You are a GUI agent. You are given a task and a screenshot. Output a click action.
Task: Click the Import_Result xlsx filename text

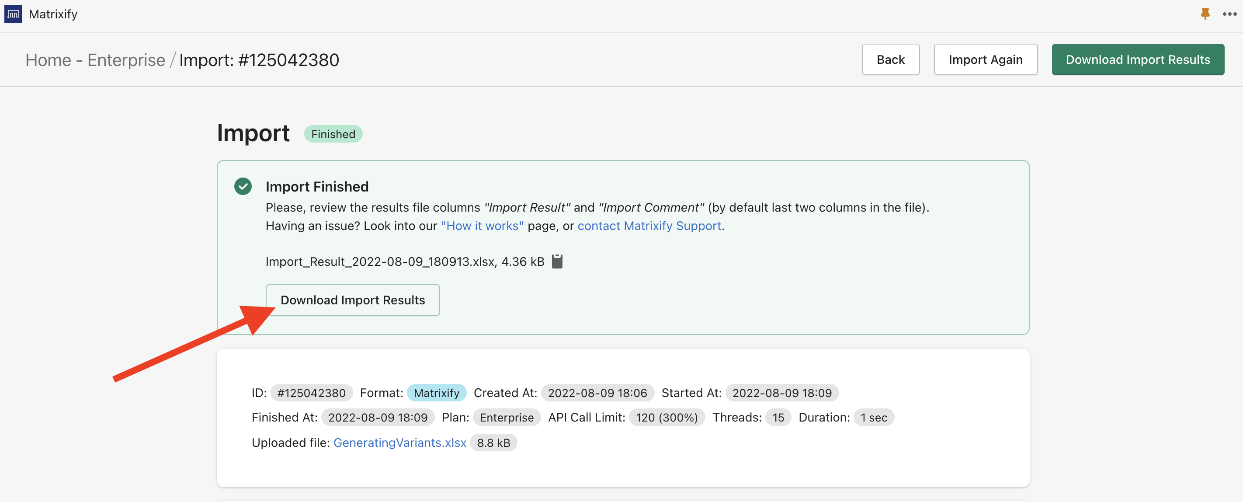pos(381,261)
